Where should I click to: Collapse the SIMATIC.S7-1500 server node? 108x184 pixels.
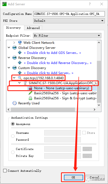tap(20, 83)
